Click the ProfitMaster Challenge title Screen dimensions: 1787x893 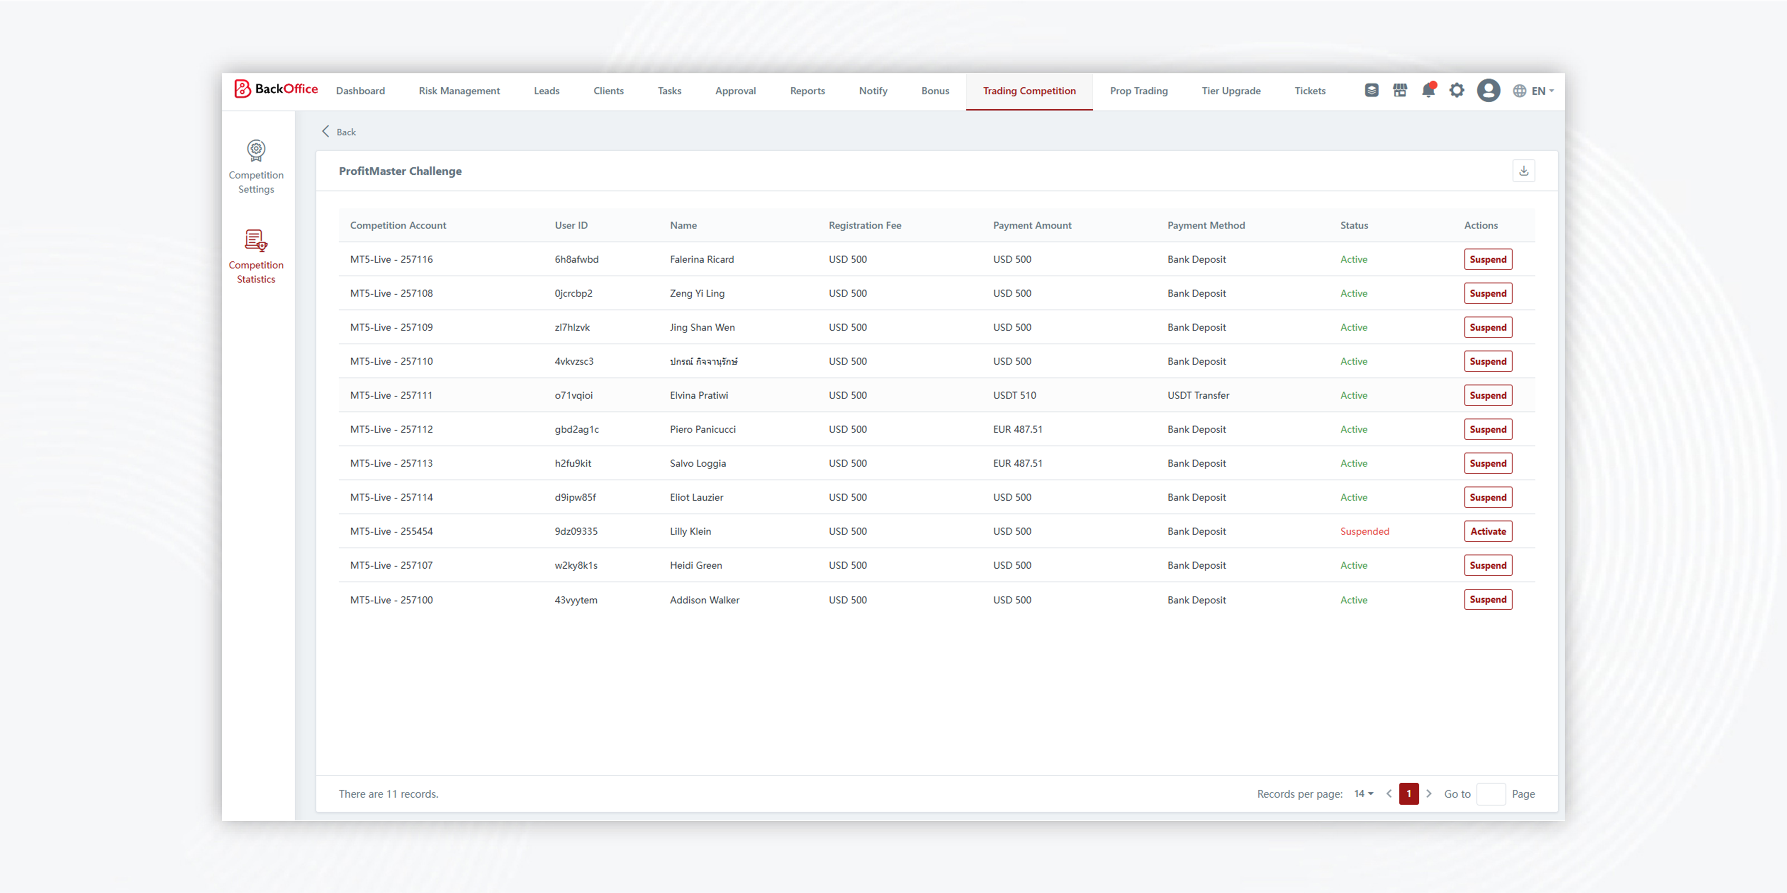[400, 171]
